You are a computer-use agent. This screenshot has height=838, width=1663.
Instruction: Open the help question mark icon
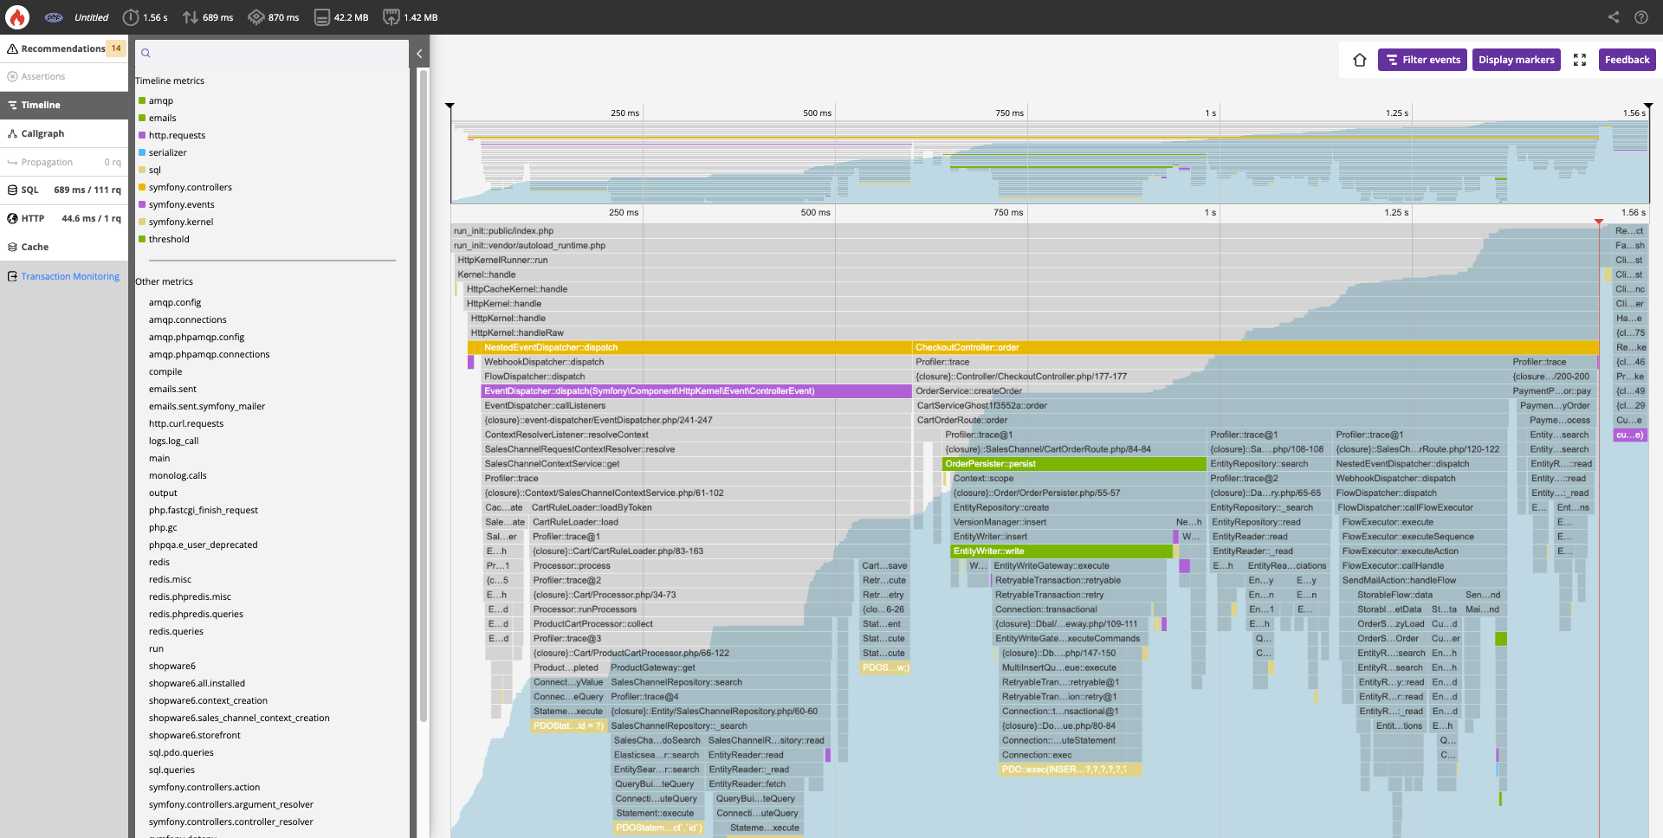pos(1641,17)
